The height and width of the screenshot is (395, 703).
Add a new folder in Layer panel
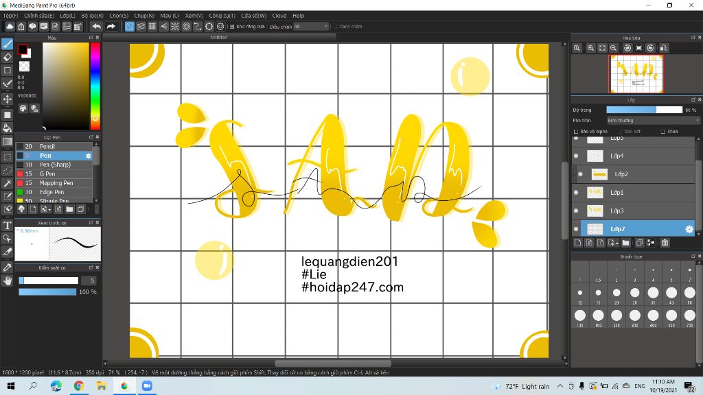click(626, 243)
